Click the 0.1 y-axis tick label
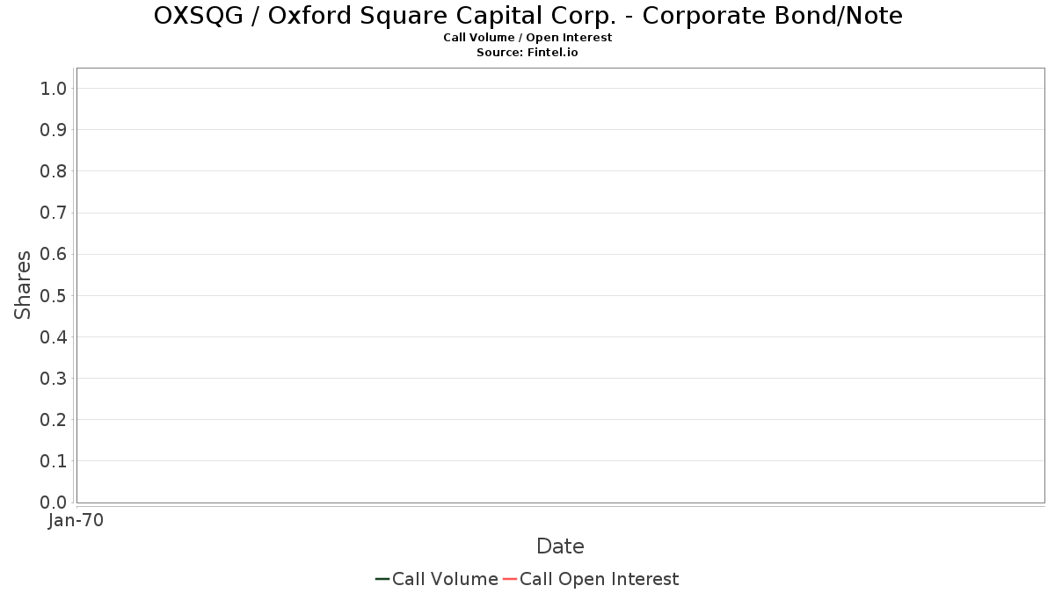Screen dimensions: 1055x593 (54, 461)
